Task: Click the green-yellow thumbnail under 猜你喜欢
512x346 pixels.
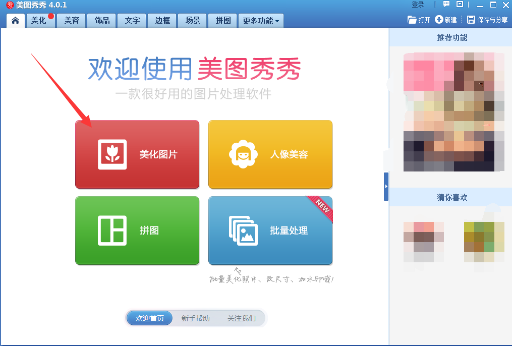Action: pyautogui.click(x=484, y=242)
